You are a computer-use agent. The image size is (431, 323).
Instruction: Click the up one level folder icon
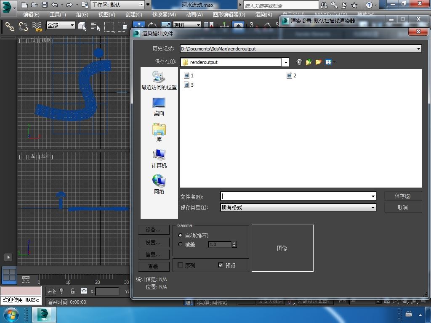[x=309, y=62]
